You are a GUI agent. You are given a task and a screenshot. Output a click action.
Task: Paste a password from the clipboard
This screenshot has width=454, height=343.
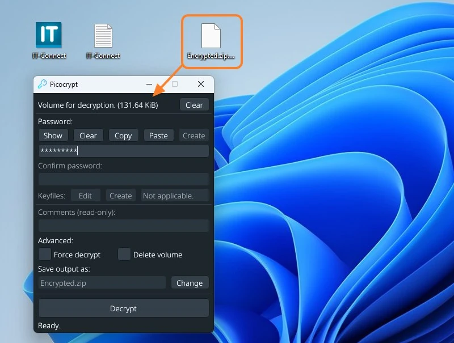click(158, 135)
